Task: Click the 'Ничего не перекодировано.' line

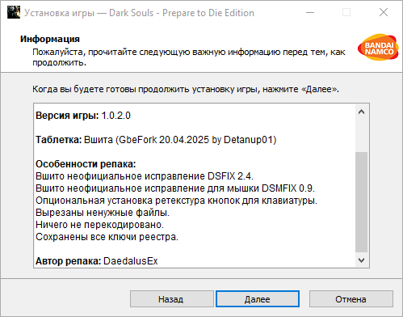Action: point(99,225)
